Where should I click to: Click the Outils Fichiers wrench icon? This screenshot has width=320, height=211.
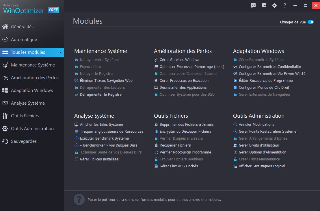[5, 116]
